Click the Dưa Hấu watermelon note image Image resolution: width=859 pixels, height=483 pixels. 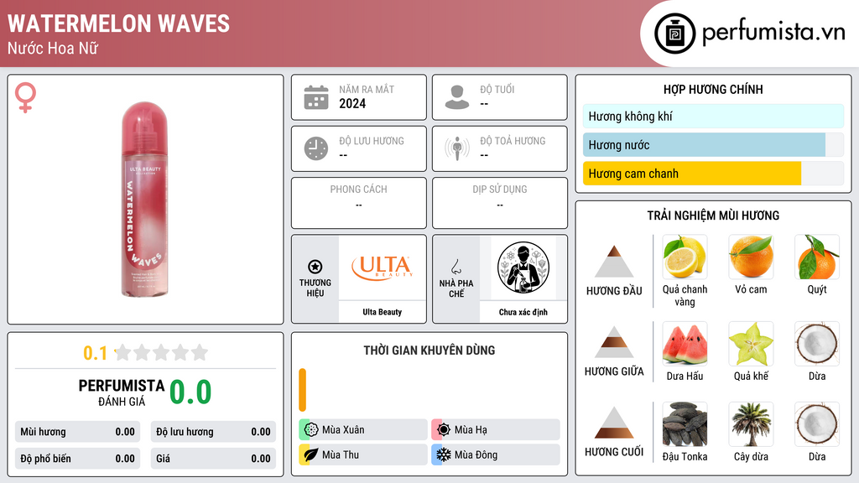coord(685,344)
